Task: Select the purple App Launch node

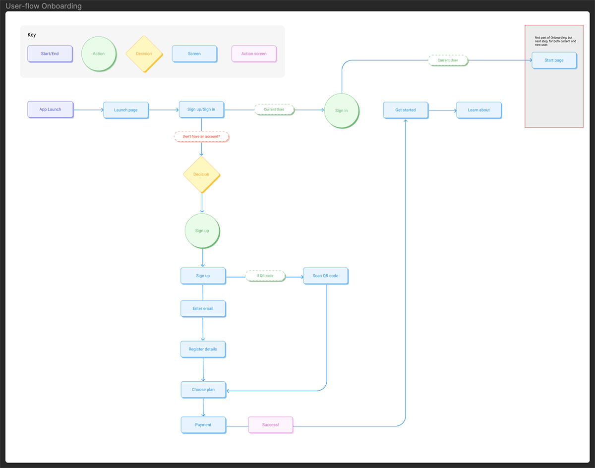Action: (50, 109)
